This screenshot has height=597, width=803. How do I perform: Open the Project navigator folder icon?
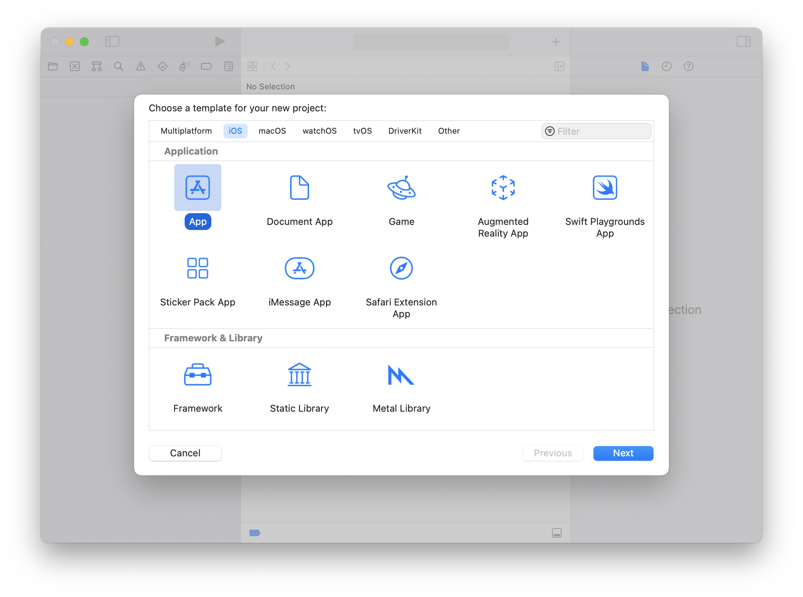(x=53, y=66)
